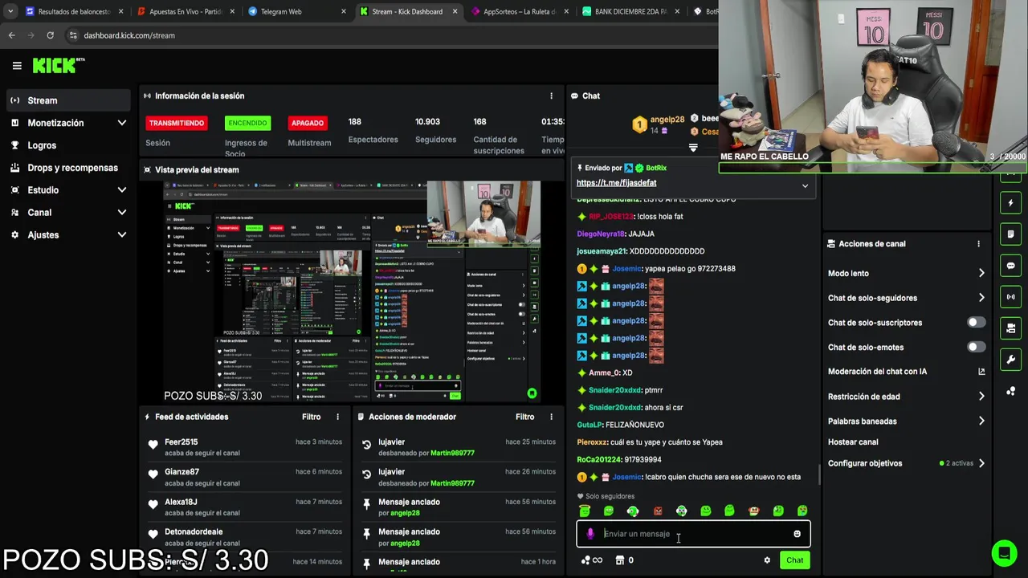Click Filtro in Feed de actividades
The image size is (1028, 578).
(311, 417)
